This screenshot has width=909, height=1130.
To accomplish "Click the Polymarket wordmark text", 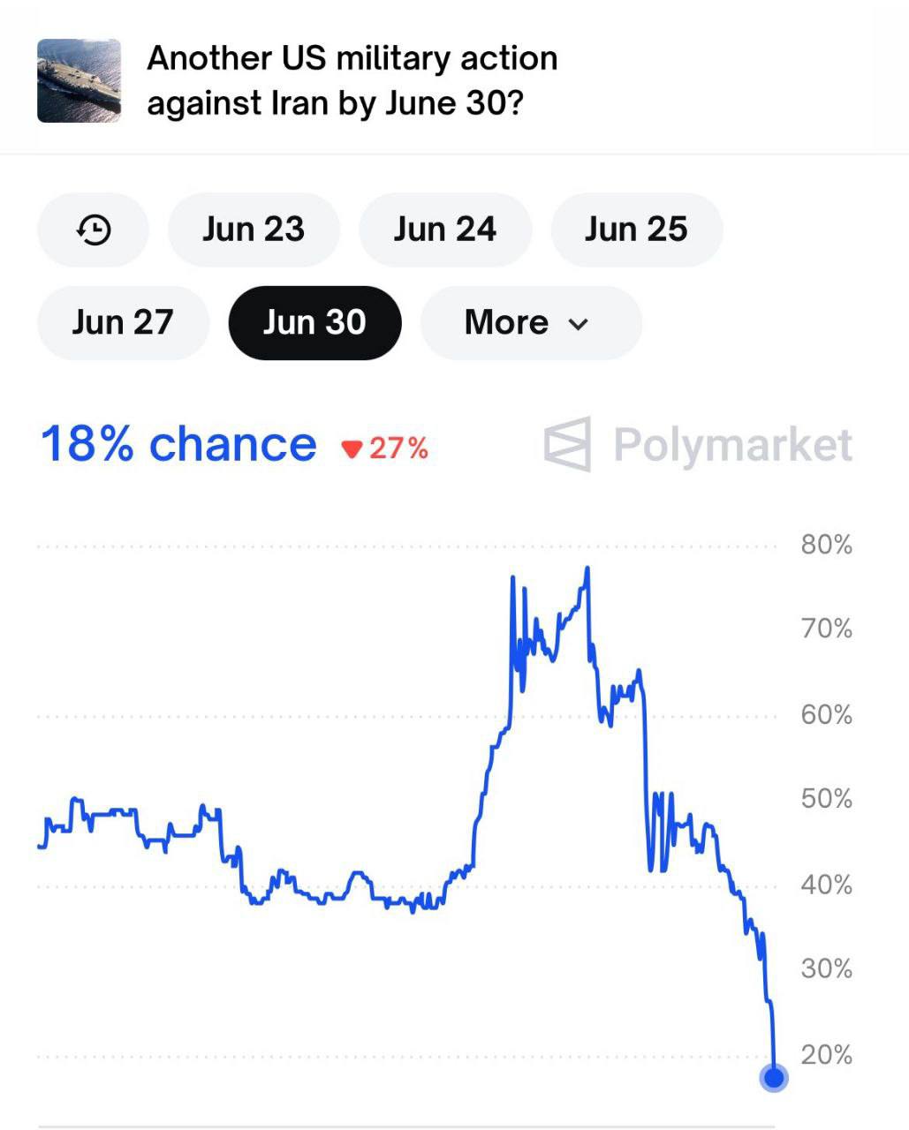I will point(732,444).
